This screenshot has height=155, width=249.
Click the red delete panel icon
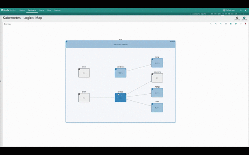[x=245, y=24]
